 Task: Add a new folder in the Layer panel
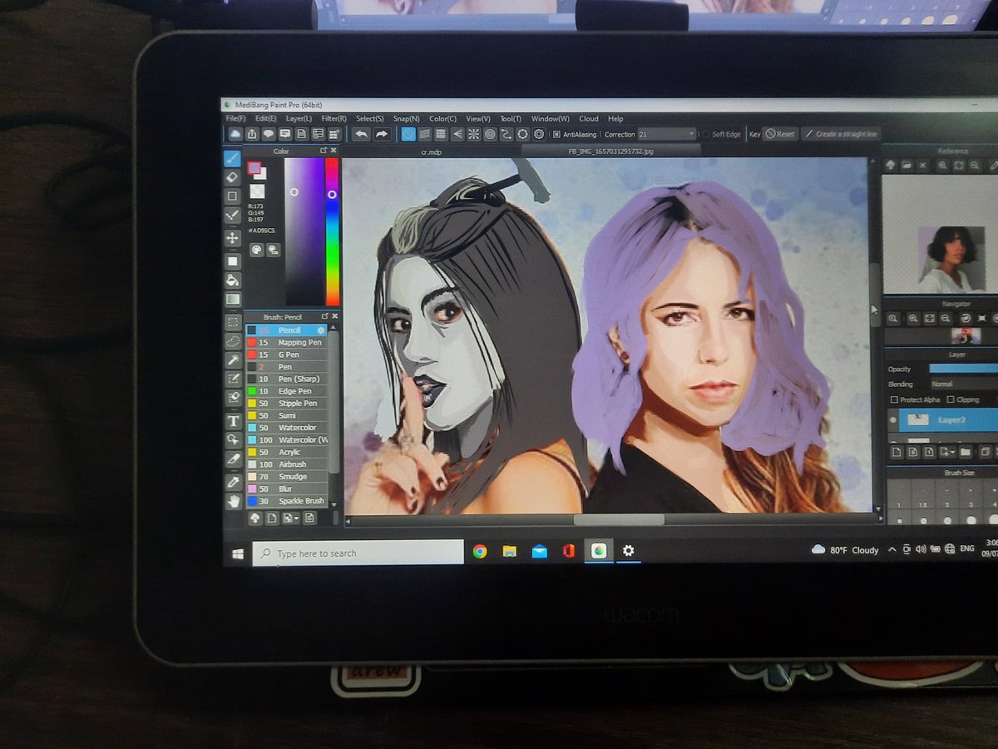pyautogui.click(x=965, y=452)
